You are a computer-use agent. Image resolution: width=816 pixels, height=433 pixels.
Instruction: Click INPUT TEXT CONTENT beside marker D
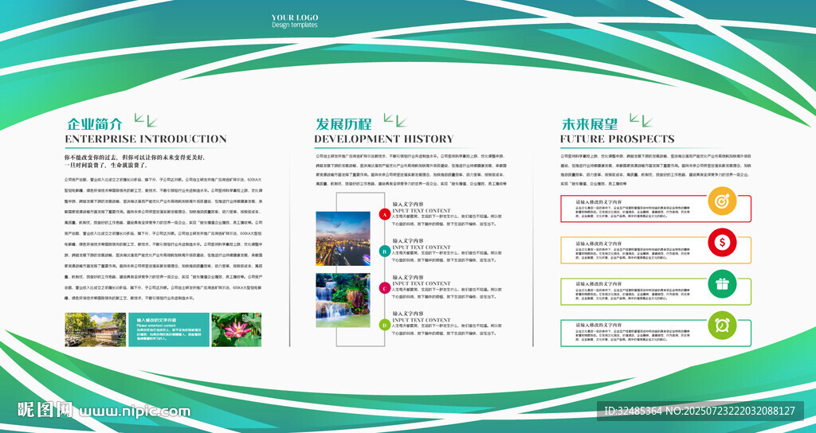pyautogui.click(x=422, y=320)
